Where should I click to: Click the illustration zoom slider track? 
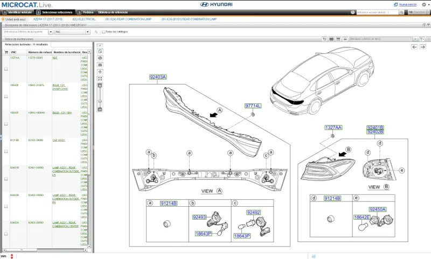[100, 97]
